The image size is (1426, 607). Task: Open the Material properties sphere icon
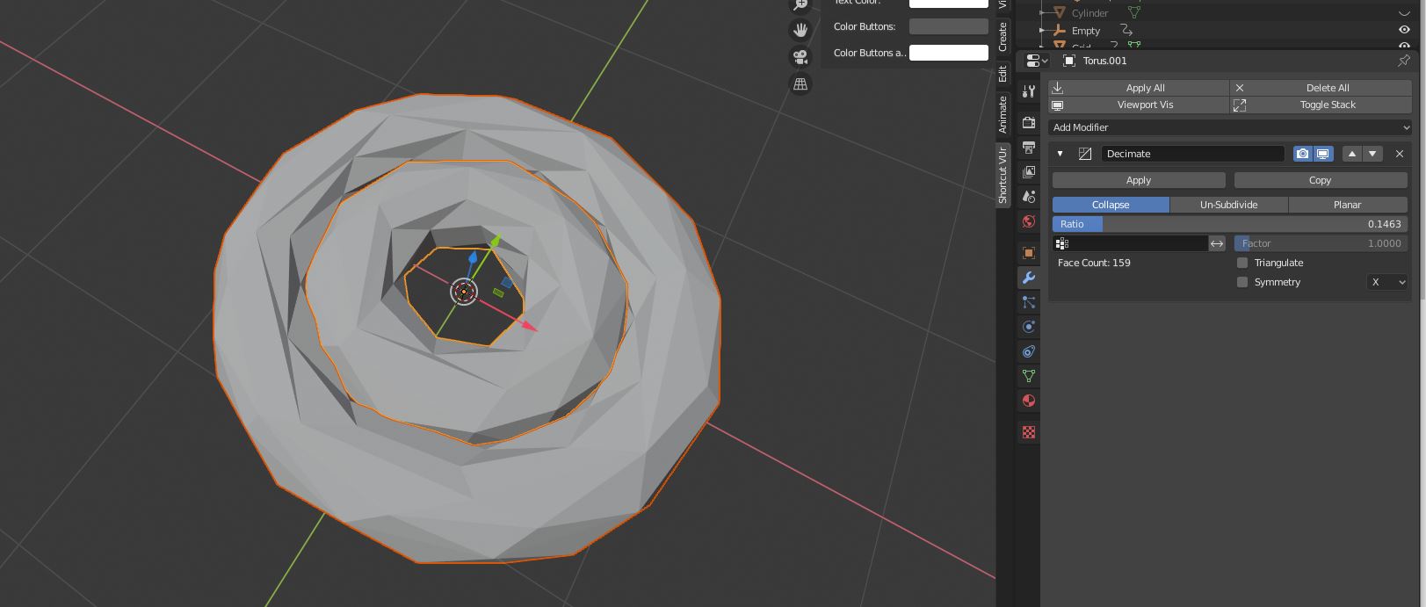point(1029,401)
